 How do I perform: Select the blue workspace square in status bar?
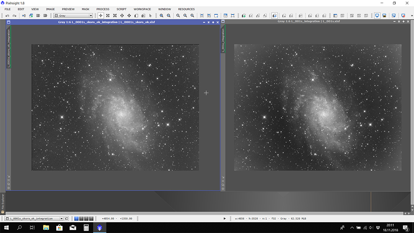pyautogui.click(x=77, y=219)
